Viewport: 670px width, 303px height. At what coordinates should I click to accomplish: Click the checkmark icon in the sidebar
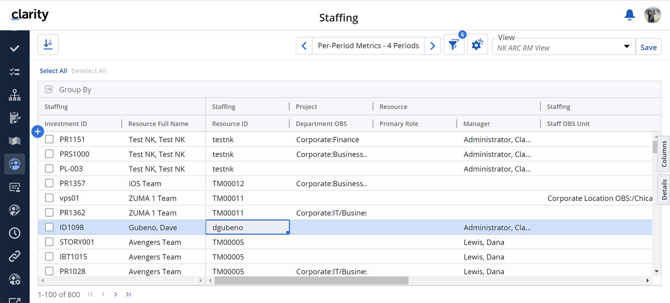coord(15,48)
